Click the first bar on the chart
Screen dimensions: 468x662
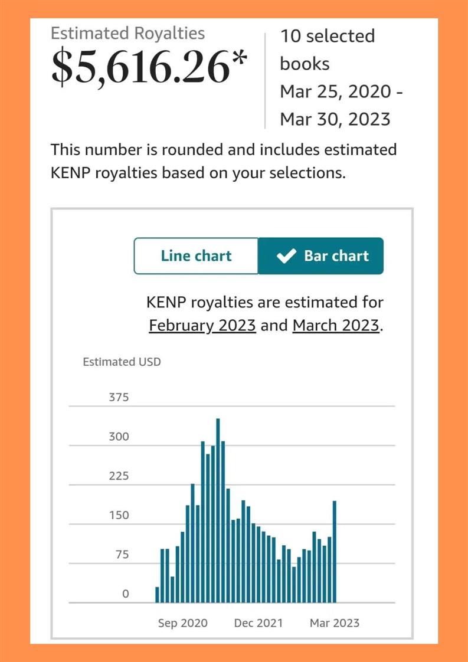157,595
